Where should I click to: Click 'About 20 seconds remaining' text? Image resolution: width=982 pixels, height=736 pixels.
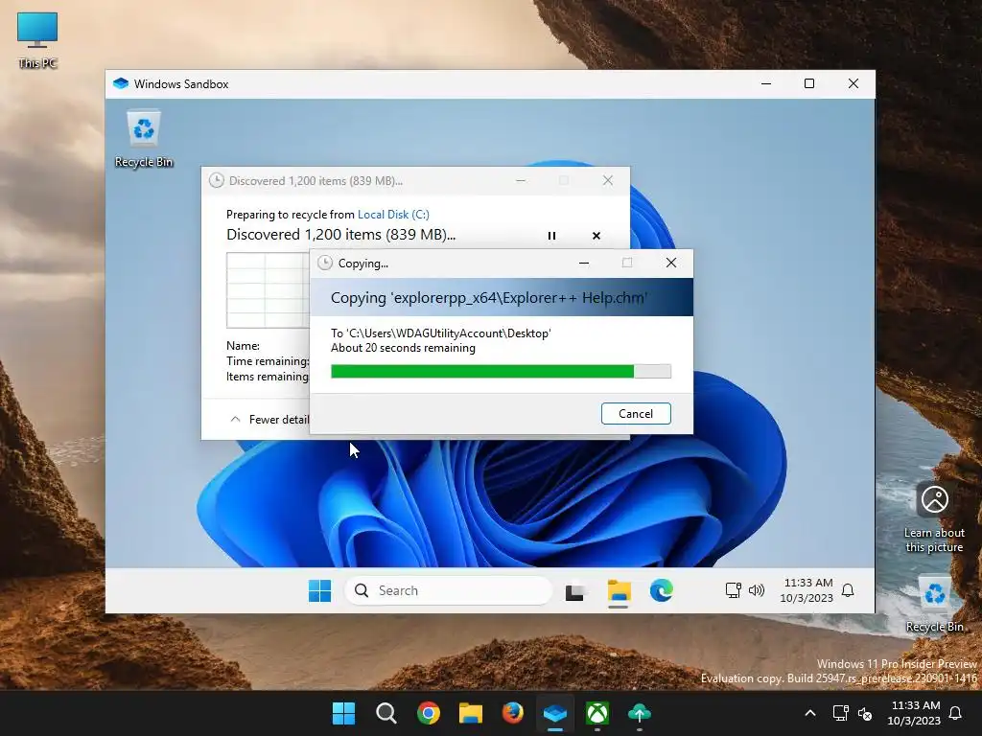[403, 348]
